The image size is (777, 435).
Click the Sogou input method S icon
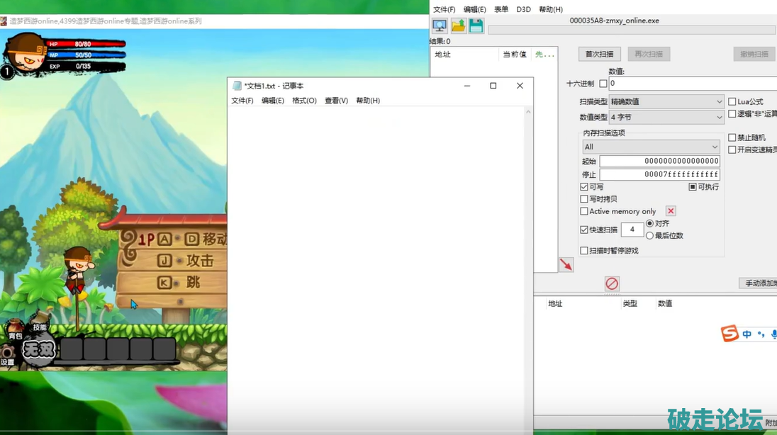coord(730,334)
